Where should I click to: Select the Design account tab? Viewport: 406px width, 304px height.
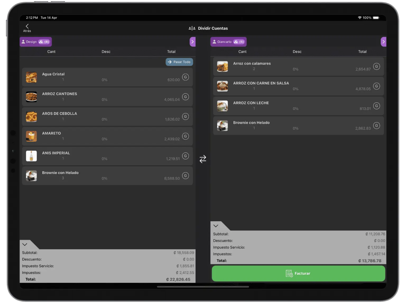click(36, 42)
